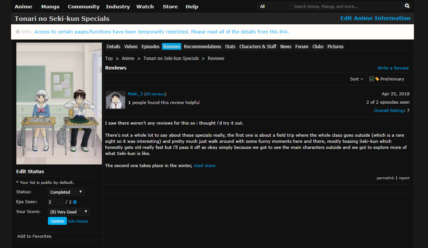Screen dimensions: 428x248
Task: Click Edit Details link
Action: pos(78,221)
